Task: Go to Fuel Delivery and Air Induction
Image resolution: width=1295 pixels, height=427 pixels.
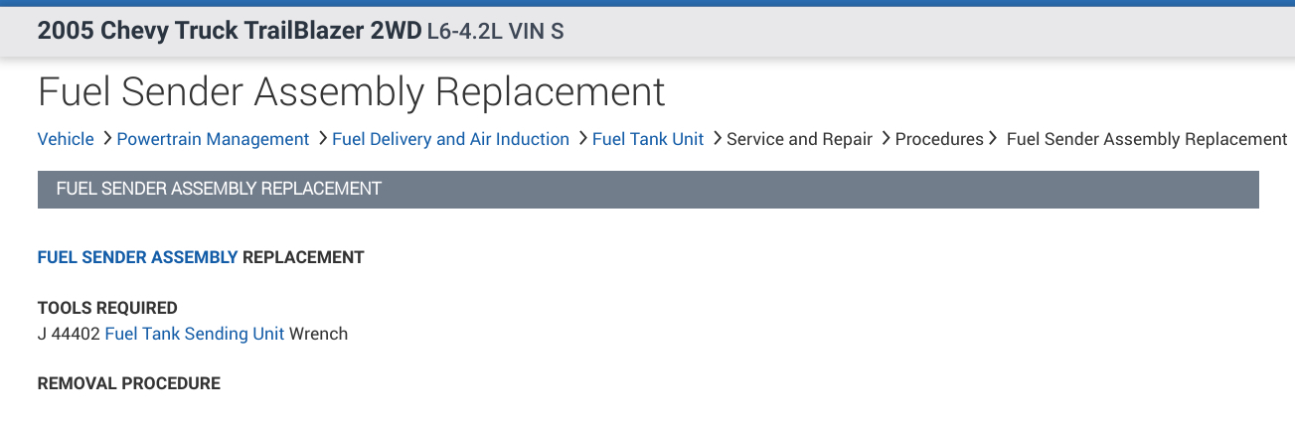Action: (450, 139)
